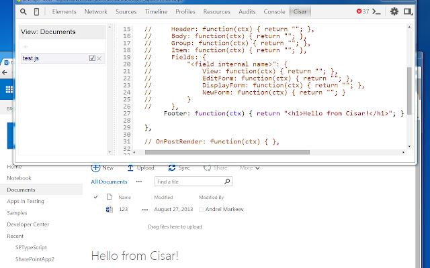Expand the More dropdown menu
The height and width of the screenshot is (268, 430).
click(249, 167)
